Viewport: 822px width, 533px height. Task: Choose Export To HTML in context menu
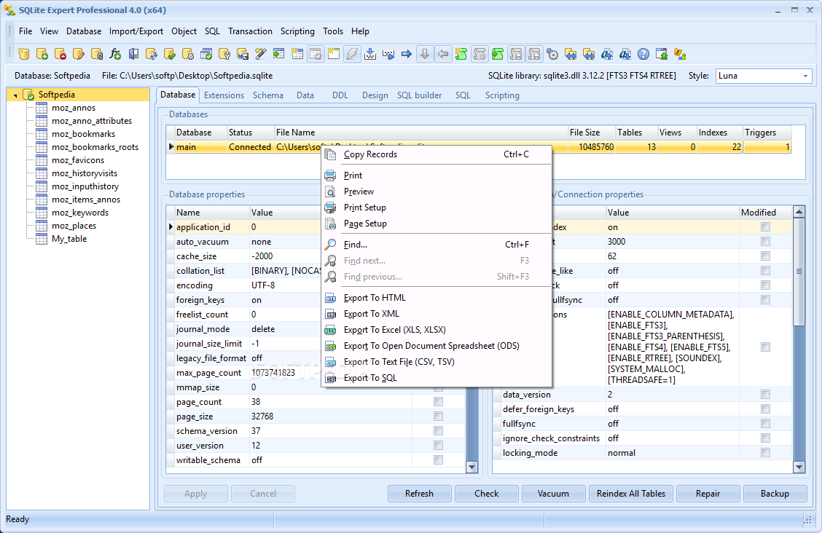(x=437, y=298)
